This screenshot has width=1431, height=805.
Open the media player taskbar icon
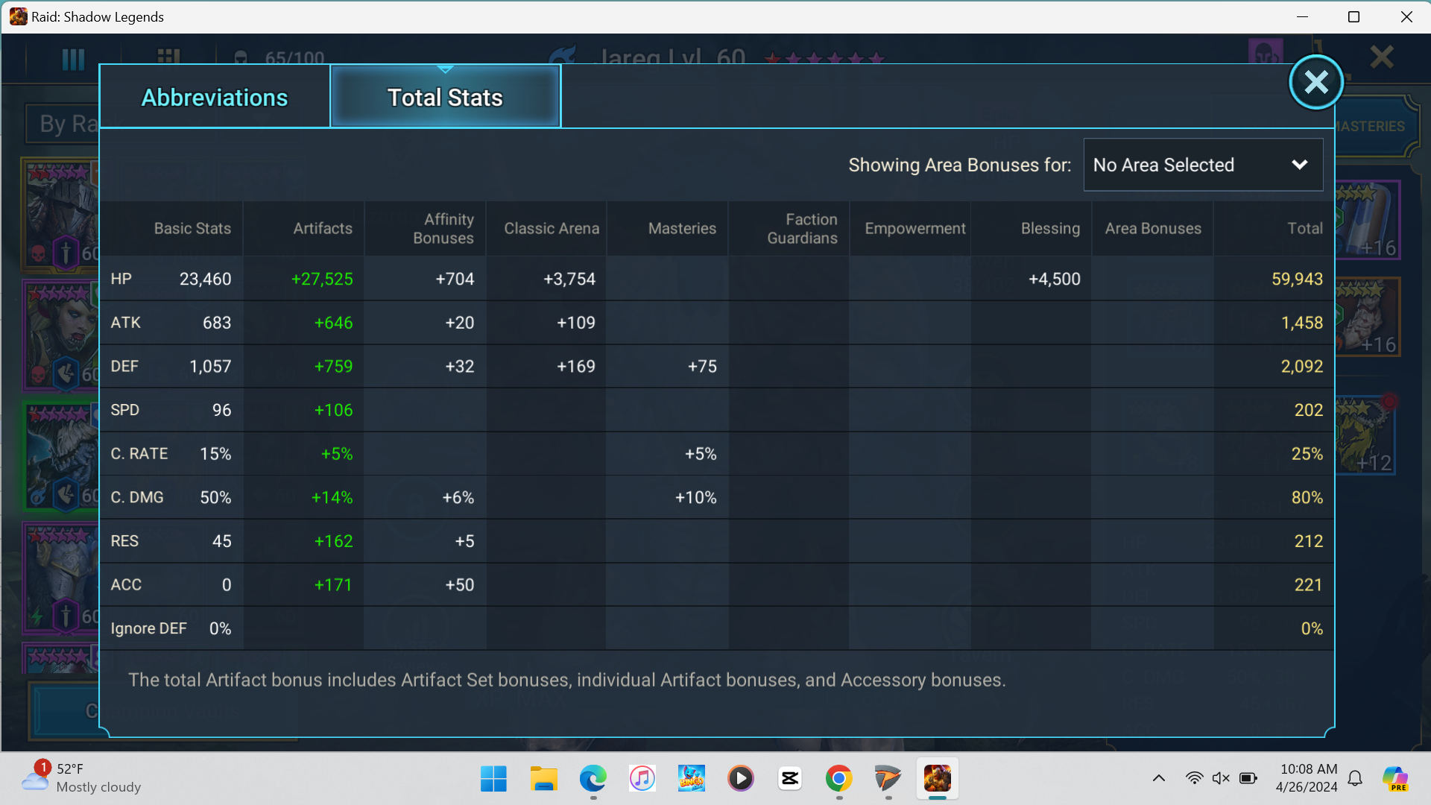click(740, 779)
